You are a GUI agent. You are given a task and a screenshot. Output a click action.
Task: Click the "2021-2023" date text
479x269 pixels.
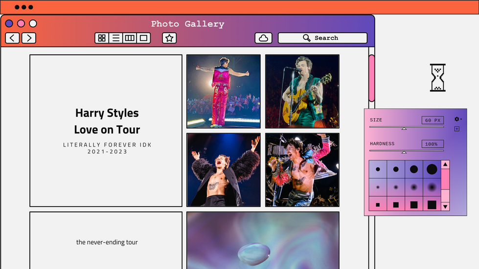pos(107,152)
